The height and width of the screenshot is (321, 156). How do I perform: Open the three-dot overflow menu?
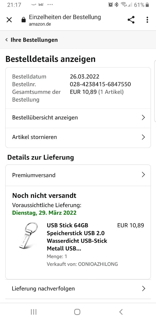[x=147, y=20]
